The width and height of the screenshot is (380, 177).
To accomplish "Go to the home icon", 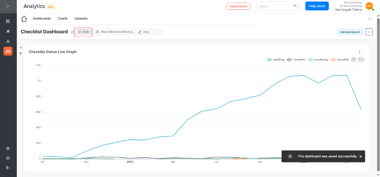I will tap(24, 19).
